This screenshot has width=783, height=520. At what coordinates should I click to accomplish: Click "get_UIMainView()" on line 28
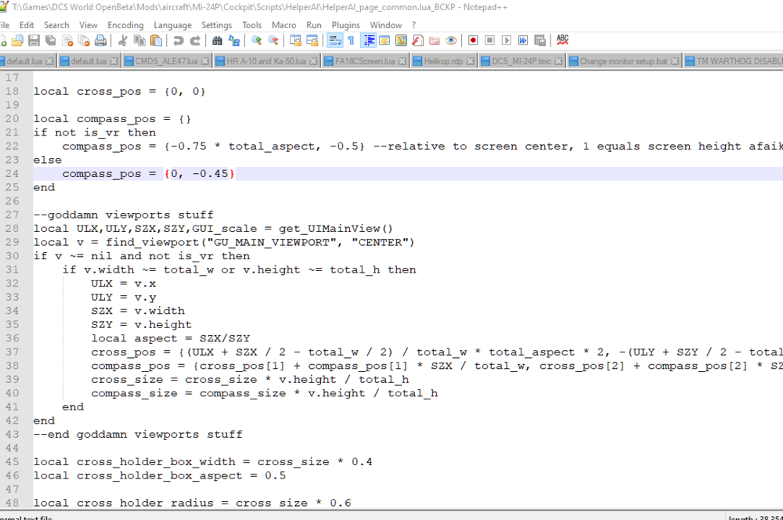point(336,228)
